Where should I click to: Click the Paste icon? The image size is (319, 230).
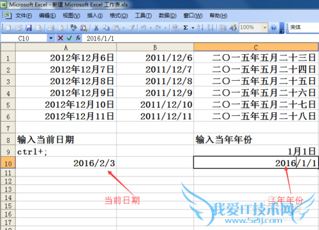[x=116, y=27]
